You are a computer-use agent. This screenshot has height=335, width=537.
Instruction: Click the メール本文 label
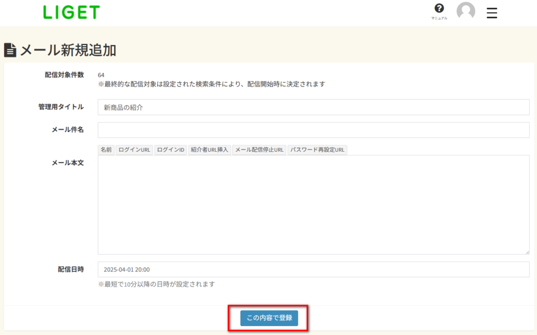pos(68,163)
